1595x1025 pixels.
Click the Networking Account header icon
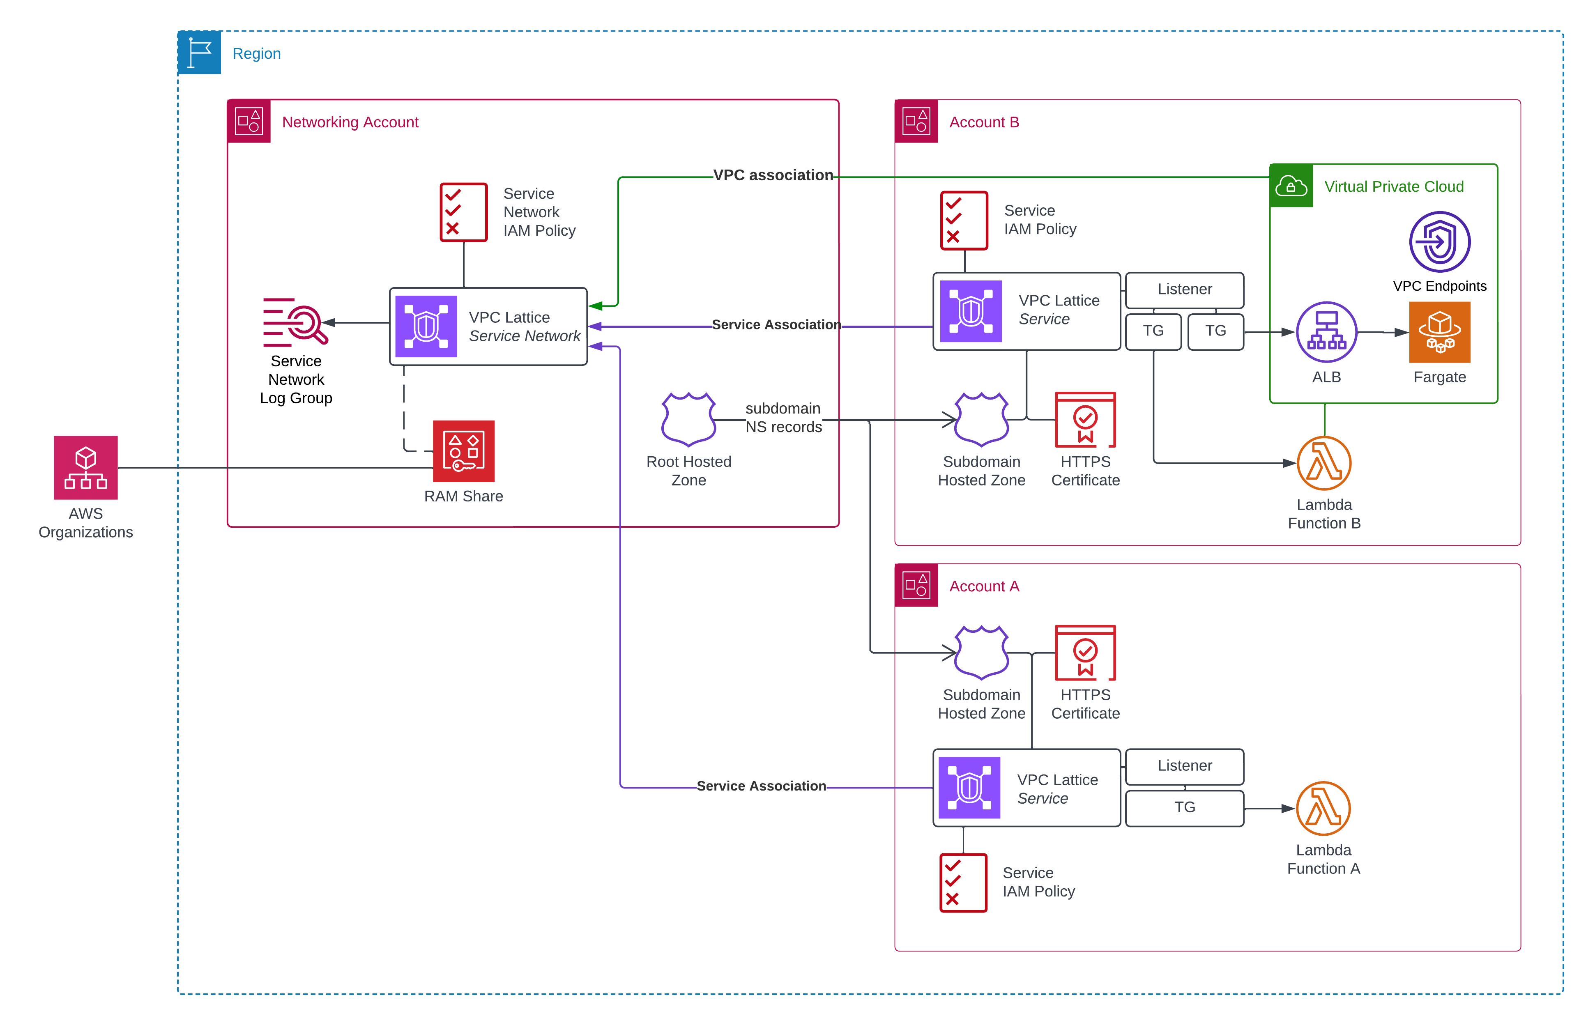(x=249, y=121)
